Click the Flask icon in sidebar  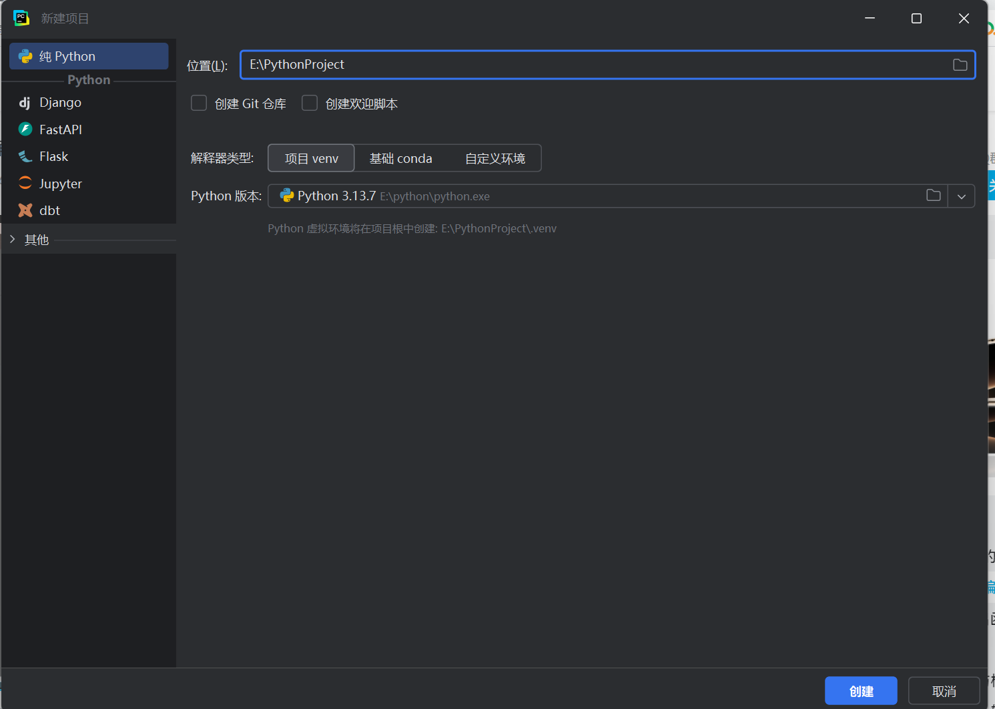[x=25, y=156]
